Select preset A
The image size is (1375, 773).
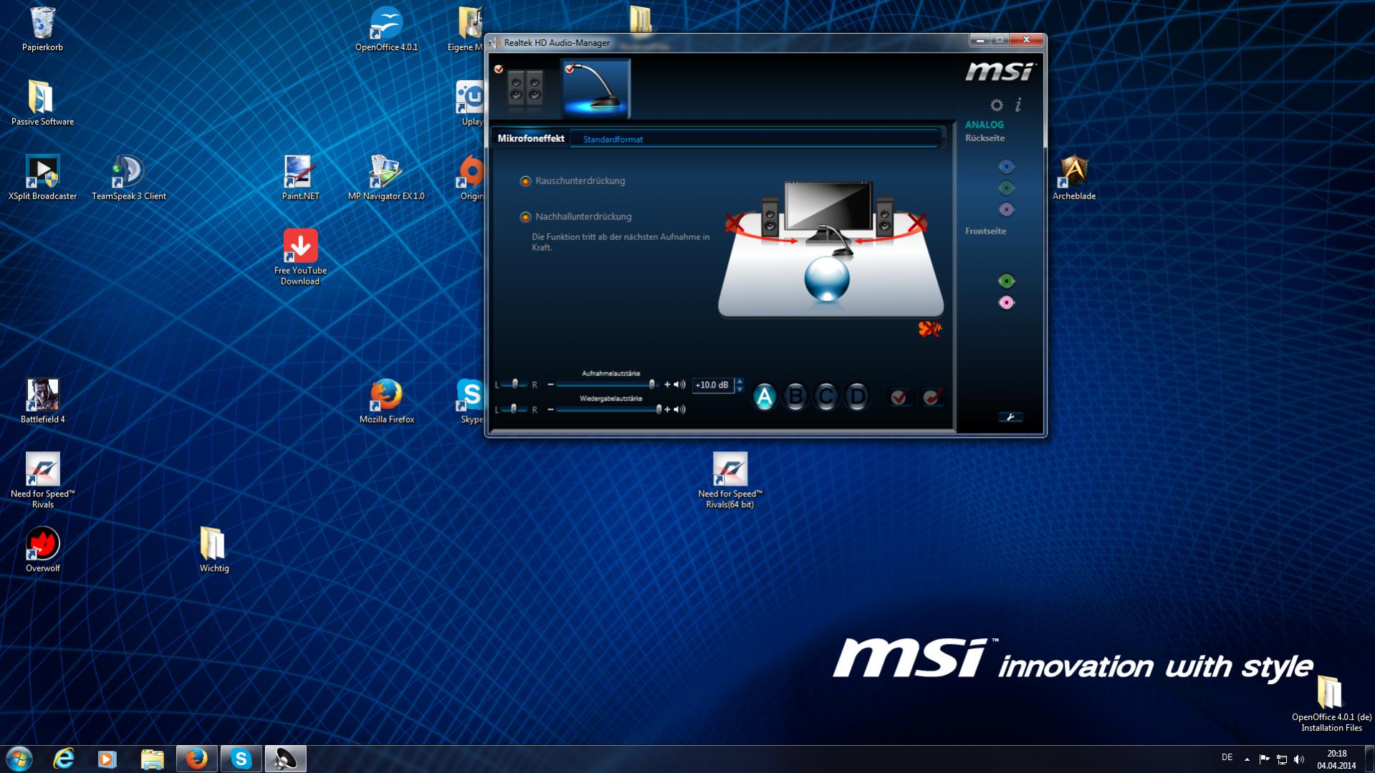pos(765,397)
